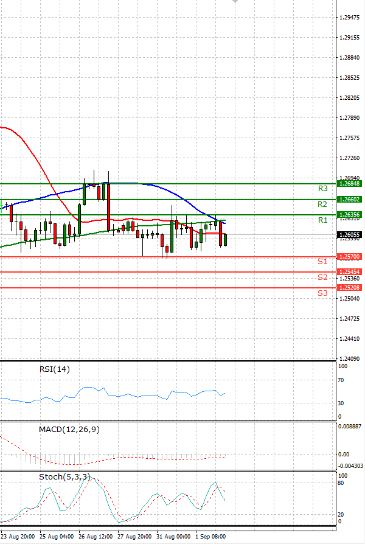This screenshot has width=365, height=544.
Task: Click the Stoch(5,3,3) indicator label
Action: (x=65, y=477)
